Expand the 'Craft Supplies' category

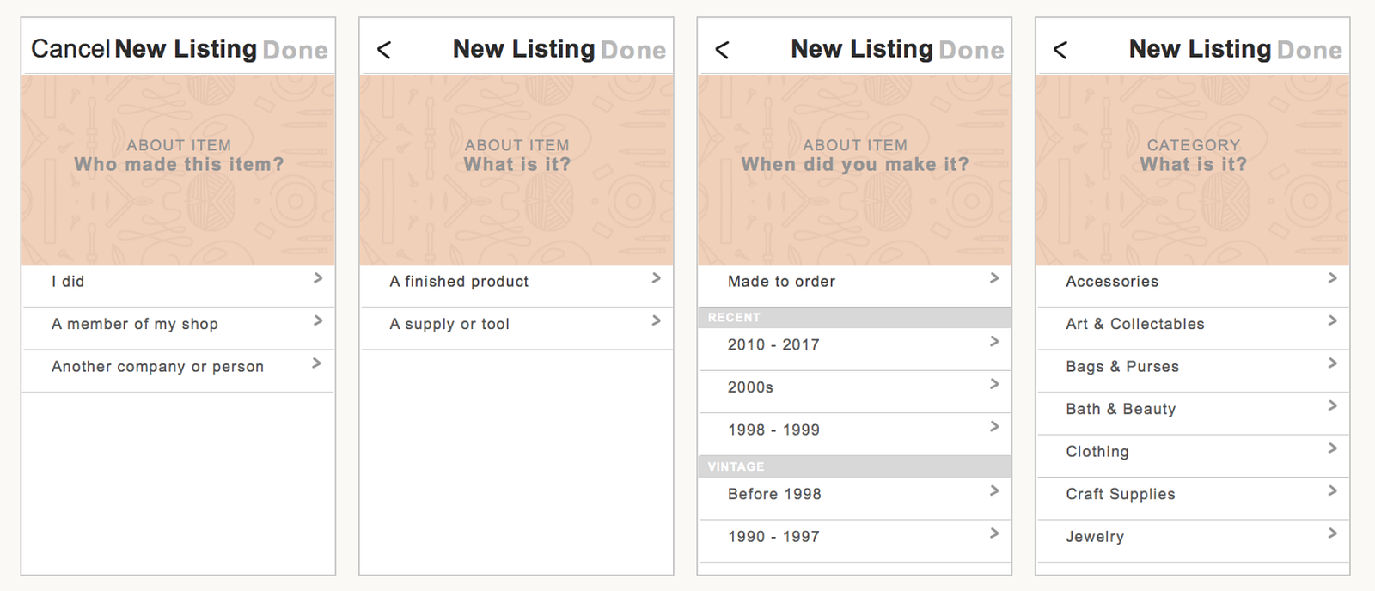1121,494
